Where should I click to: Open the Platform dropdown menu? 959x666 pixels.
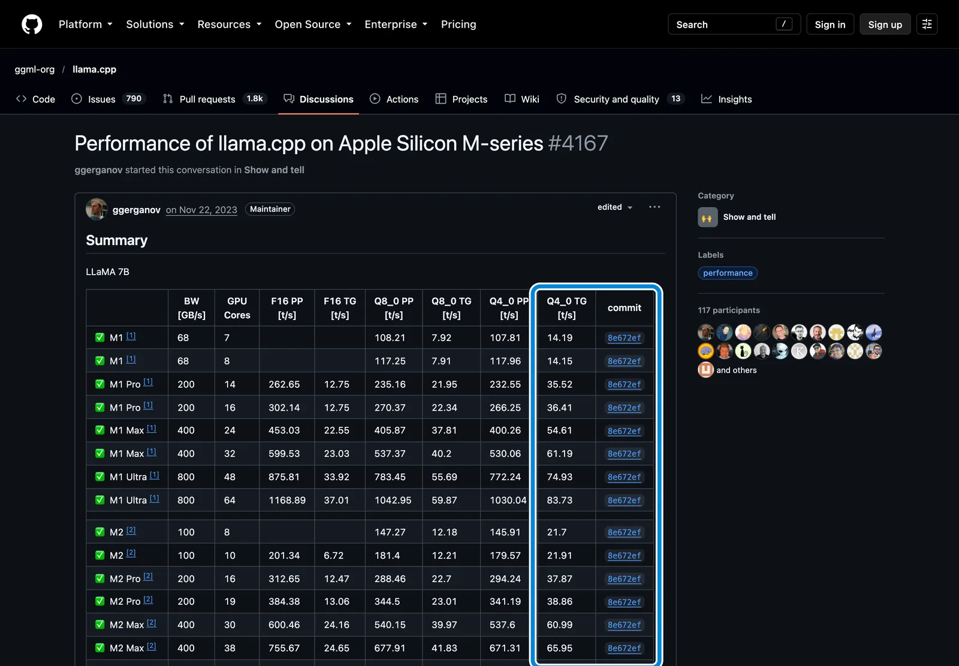(86, 24)
